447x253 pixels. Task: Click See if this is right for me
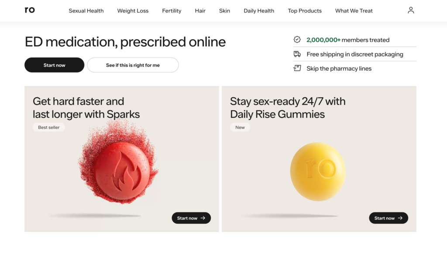point(133,65)
